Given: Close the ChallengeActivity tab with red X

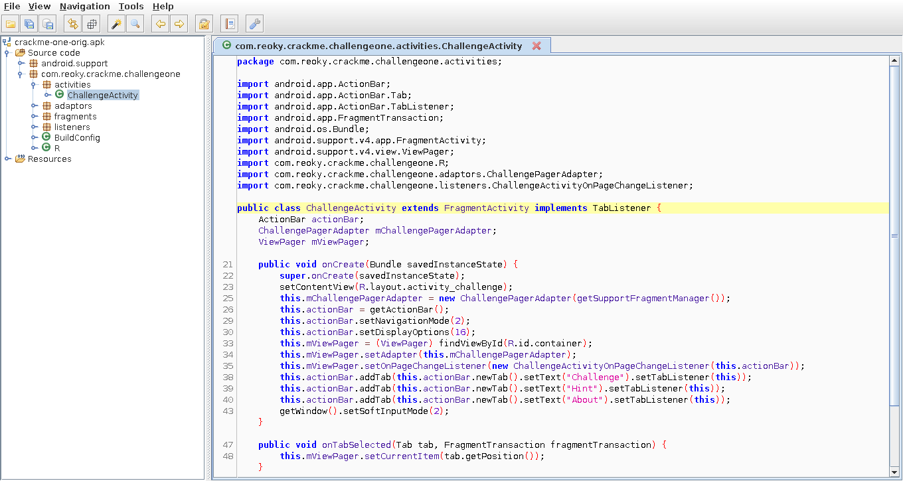Looking at the screenshot, I should [x=536, y=46].
